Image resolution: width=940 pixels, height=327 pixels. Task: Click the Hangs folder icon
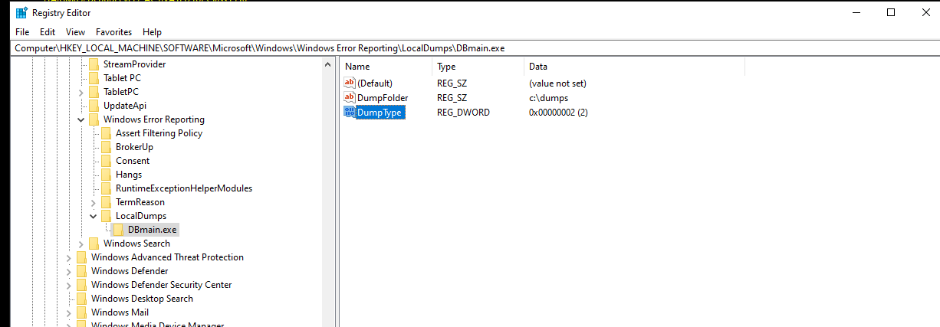[x=107, y=175]
